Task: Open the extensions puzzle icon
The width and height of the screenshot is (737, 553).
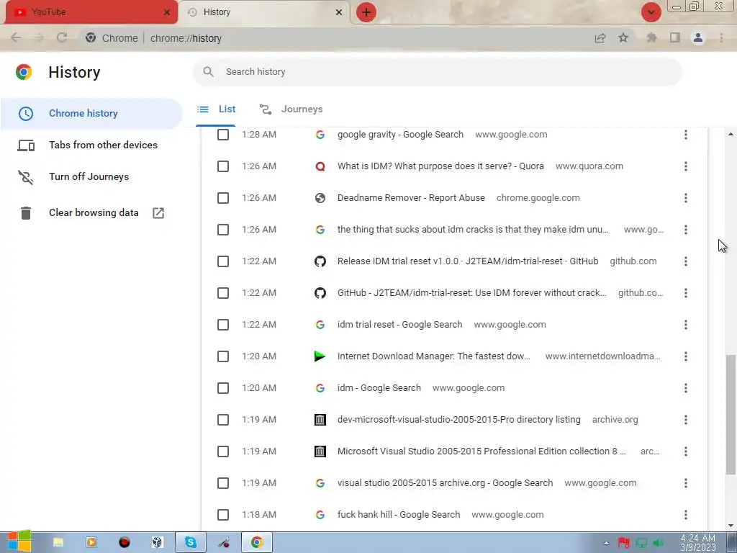Action: pyautogui.click(x=651, y=37)
